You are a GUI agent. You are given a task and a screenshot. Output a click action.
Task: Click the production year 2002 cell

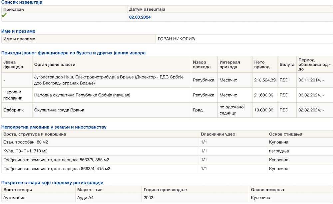point(149,198)
